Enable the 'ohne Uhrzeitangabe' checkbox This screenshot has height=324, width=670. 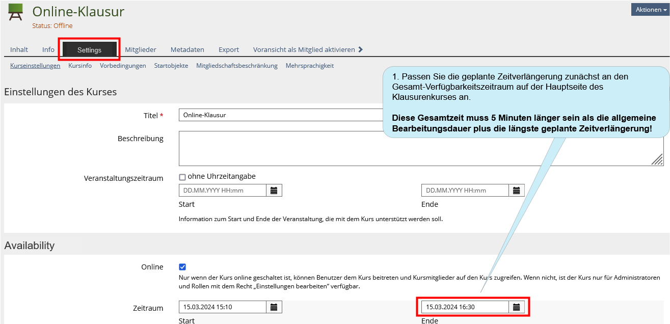point(182,177)
